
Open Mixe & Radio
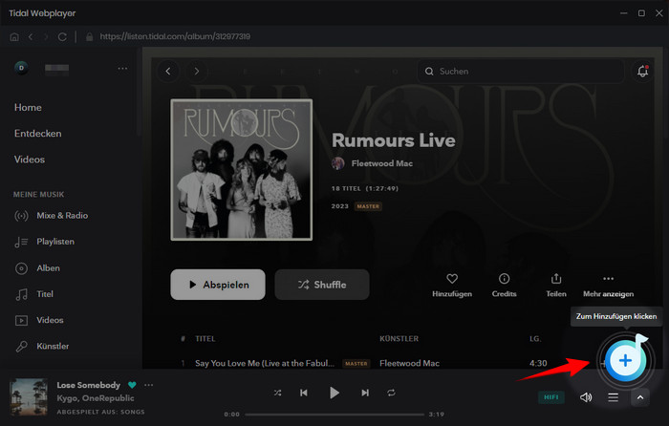(x=52, y=216)
